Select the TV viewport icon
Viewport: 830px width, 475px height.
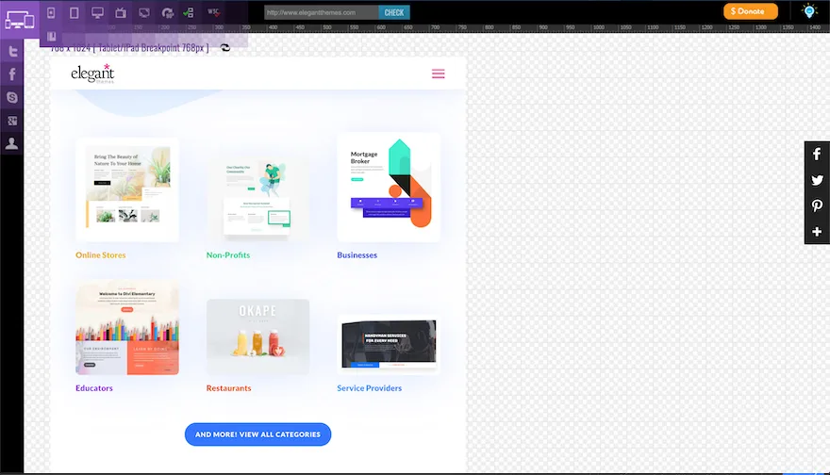click(121, 12)
